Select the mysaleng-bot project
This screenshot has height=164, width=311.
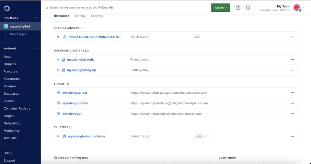(x=20, y=26)
